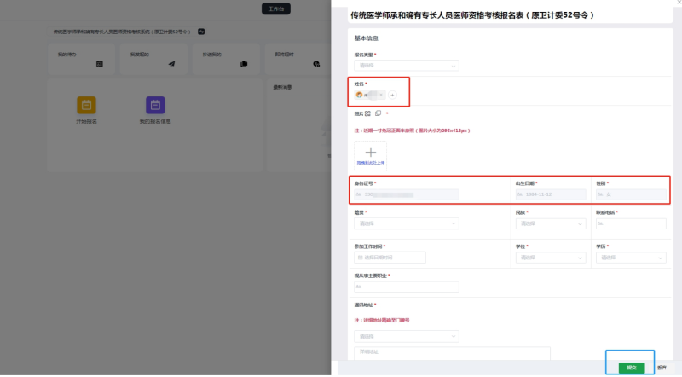The image size is (682, 377).
Task: Click the plus icon beside the name tag
Action: (392, 95)
